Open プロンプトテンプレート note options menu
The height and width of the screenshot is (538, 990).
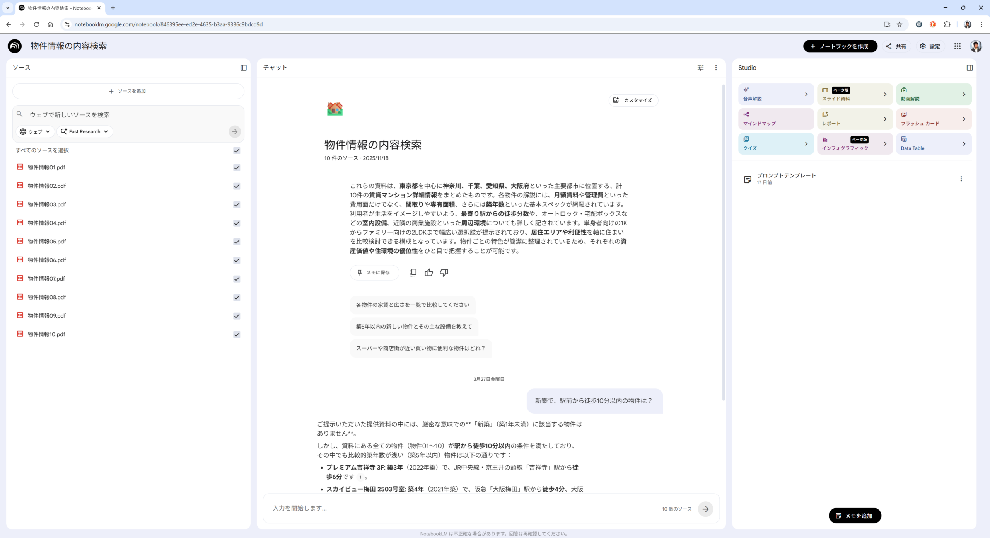[961, 179]
